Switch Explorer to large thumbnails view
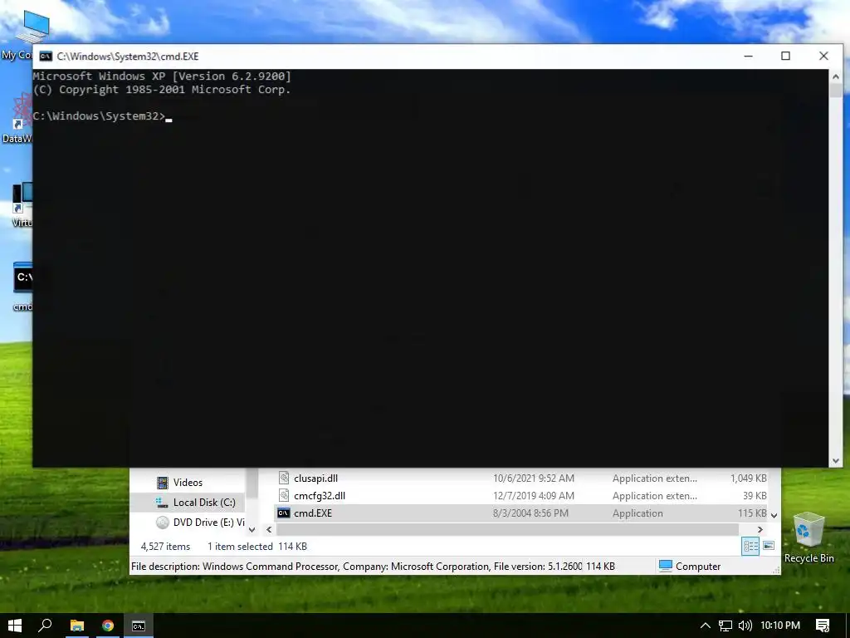Screen dimensions: 850x638 769,546
